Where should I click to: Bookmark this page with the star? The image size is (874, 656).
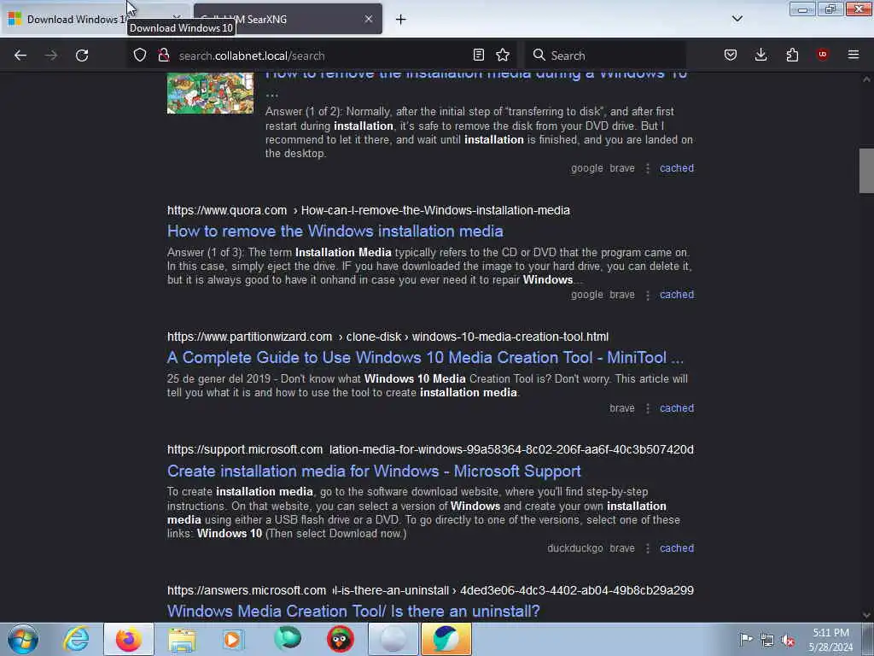[503, 55]
